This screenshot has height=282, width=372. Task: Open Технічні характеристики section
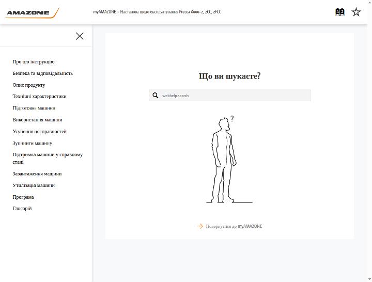click(x=39, y=97)
